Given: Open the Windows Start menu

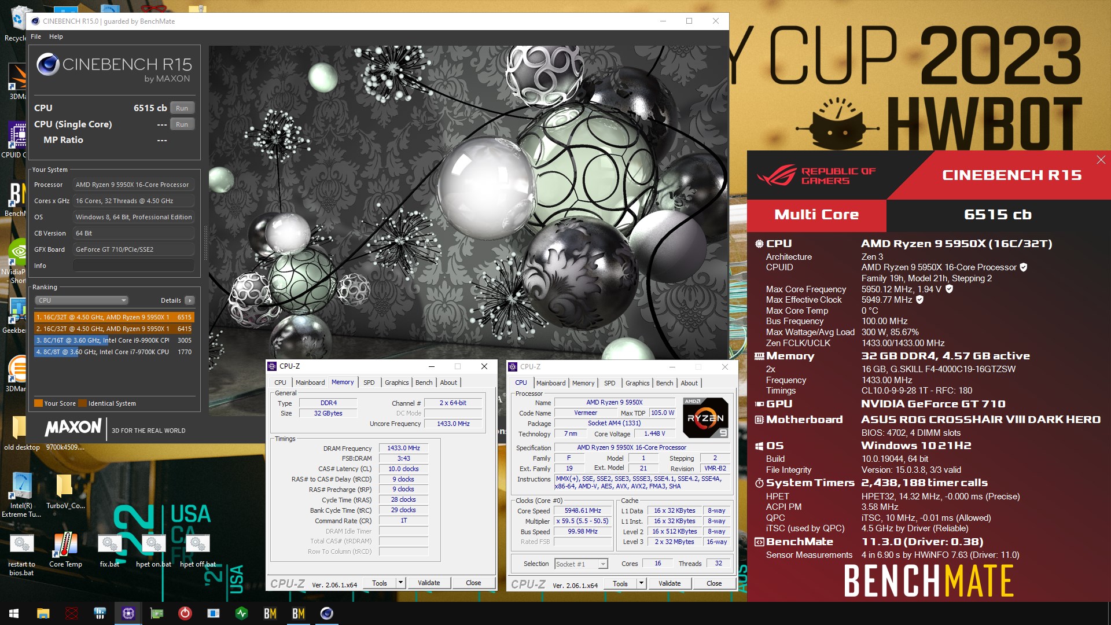Looking at the screenshot, I should [14, 613].
